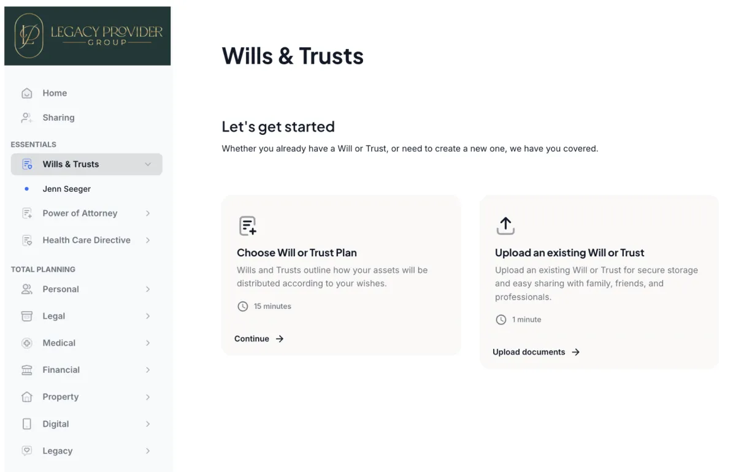Click the Health Care Directive icon
Screen dimensions: 736x472
pyautogui.click(x=27, y=240)
